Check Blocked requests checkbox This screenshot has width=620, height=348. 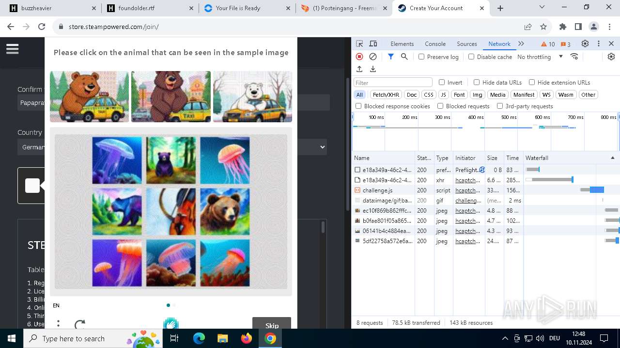440,106
